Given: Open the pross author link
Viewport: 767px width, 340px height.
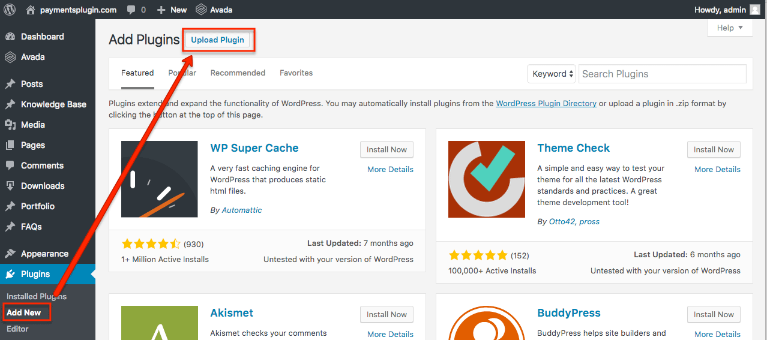Looking at the screenshot, I should [589, 221].
